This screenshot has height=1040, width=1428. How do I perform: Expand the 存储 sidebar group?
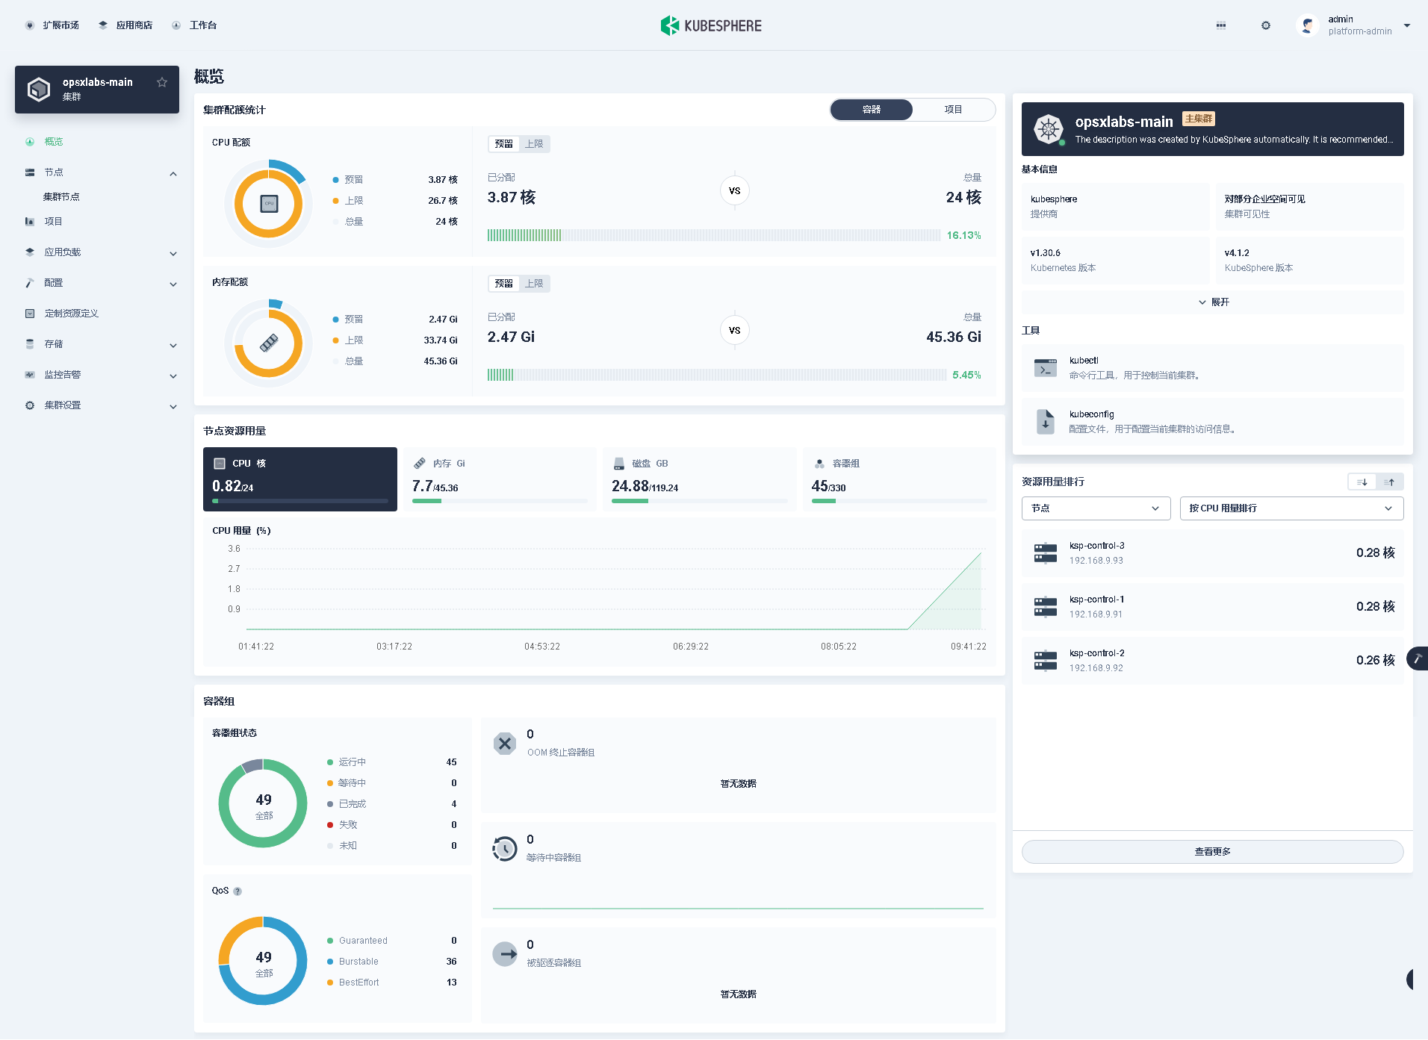[173, 345]
